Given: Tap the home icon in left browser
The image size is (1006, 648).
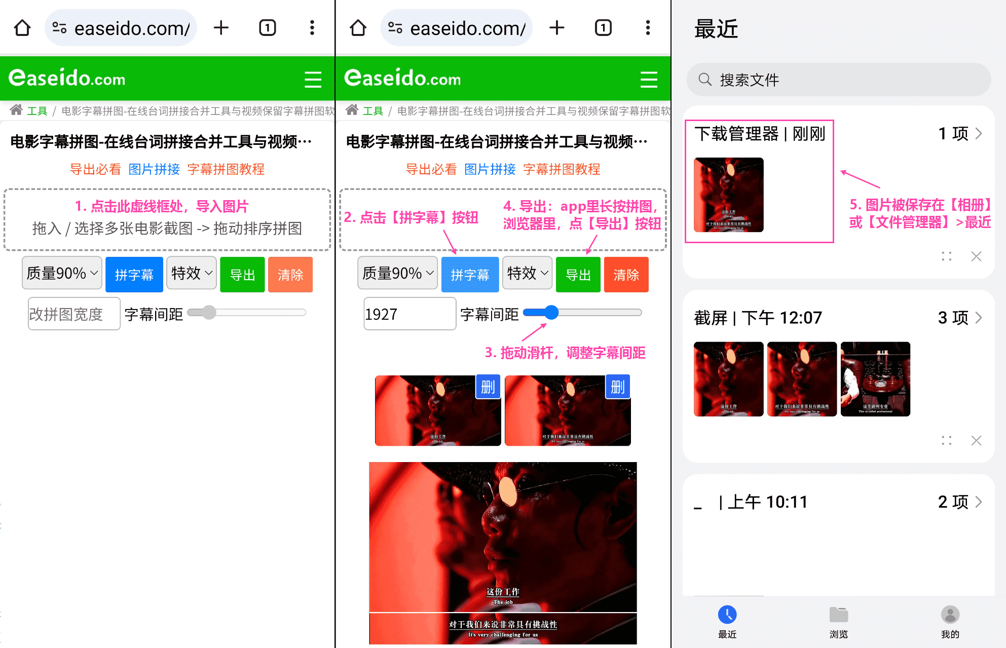Looking at the screenshot, I should coord(22,28).
